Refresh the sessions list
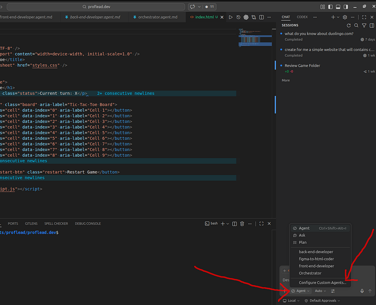Viewport: 376px width, 305px height. click(349, 25)
